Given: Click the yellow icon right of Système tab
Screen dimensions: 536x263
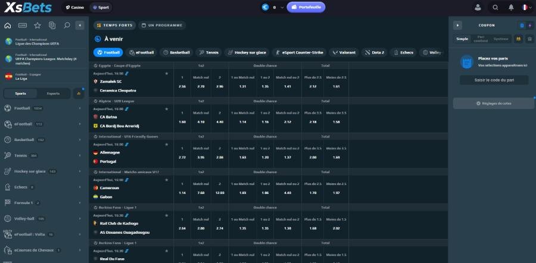Looking at the screenshot, I should [518, 39].
